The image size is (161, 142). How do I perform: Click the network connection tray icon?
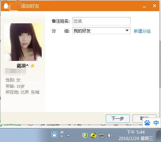tap(102, 135)
